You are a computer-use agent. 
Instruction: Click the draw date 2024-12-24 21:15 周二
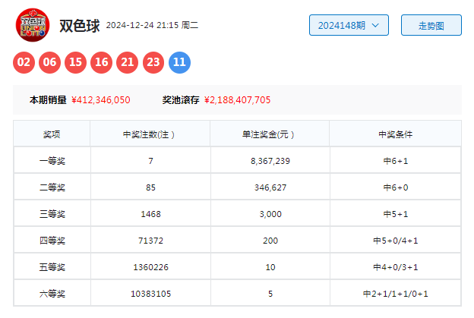(152, 25)
